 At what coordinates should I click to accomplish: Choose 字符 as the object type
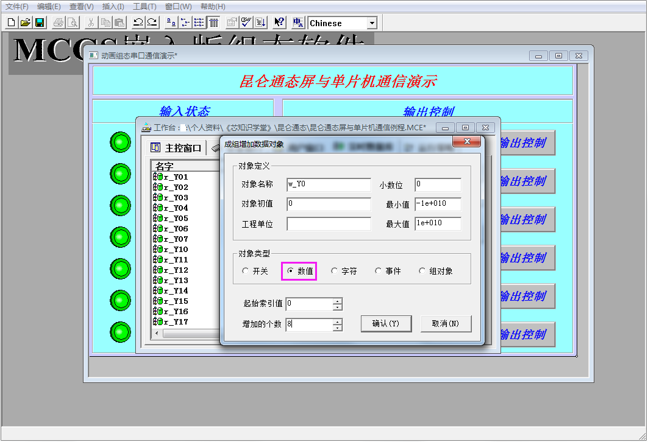[x=334, y=270]
